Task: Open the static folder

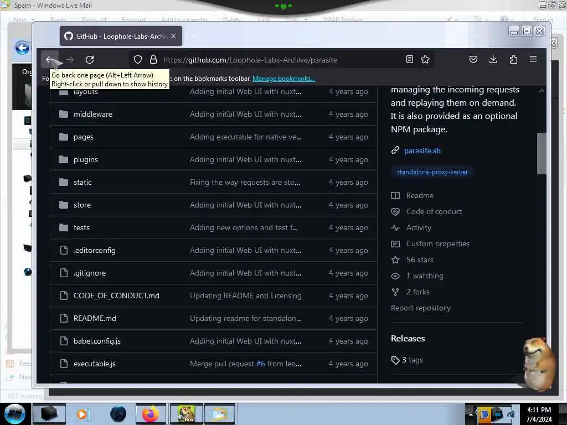Action: pos(83,182)
